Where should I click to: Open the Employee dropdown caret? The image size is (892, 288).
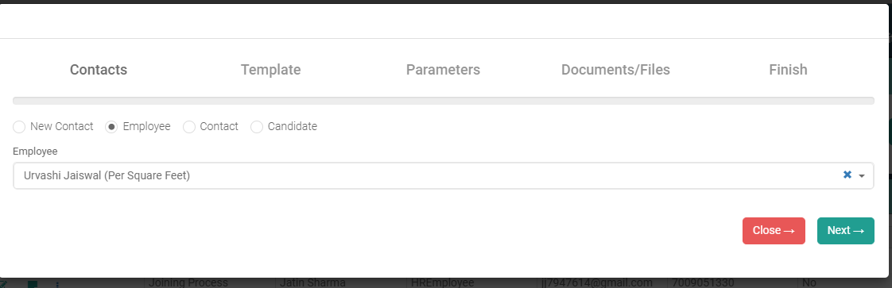click(862, 176)
